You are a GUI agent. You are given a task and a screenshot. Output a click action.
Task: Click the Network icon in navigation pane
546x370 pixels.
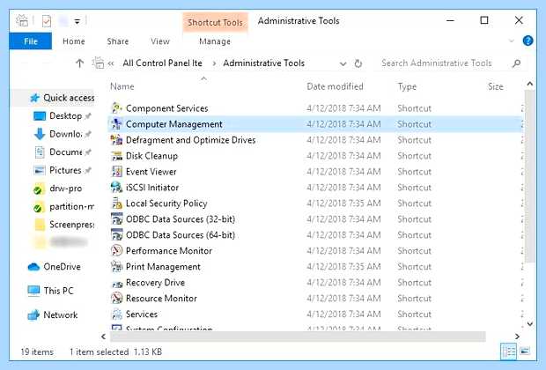coord(33,315)
